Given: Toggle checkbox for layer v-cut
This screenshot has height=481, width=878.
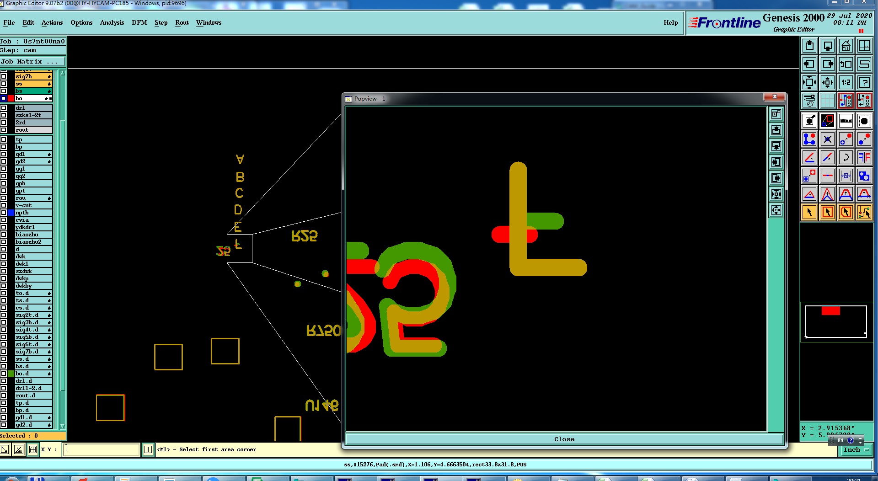Looking at the screenshot, I should point(4,205).
